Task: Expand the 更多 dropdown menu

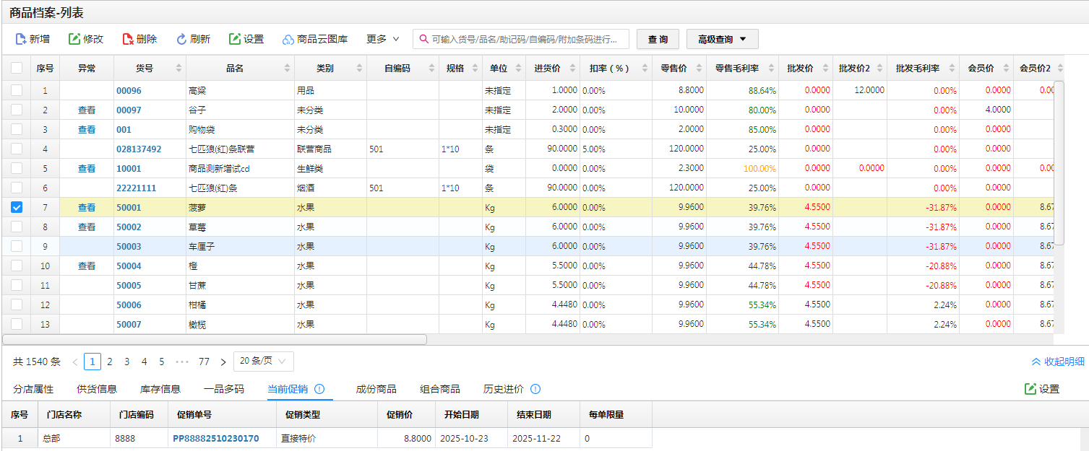Action: click(382, 39)
